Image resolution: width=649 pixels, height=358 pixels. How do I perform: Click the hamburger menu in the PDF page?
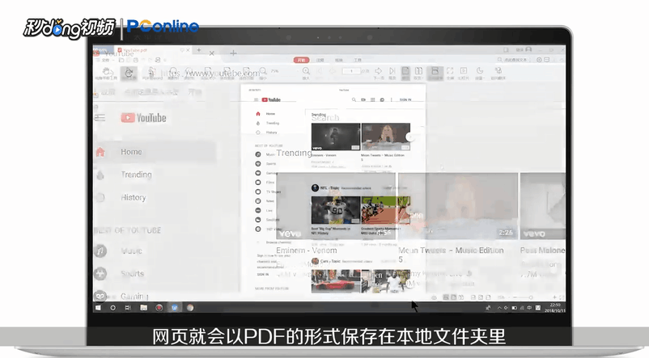pyautogui.click(x=256, y=99)
